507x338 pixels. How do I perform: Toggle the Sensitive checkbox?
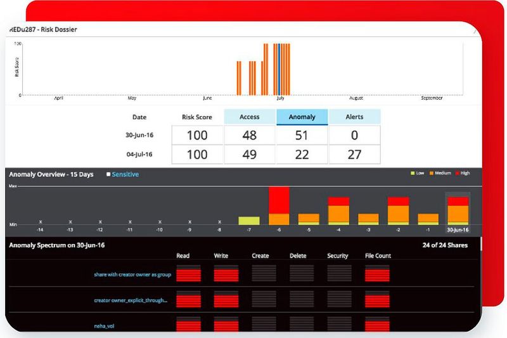[108, 174]
